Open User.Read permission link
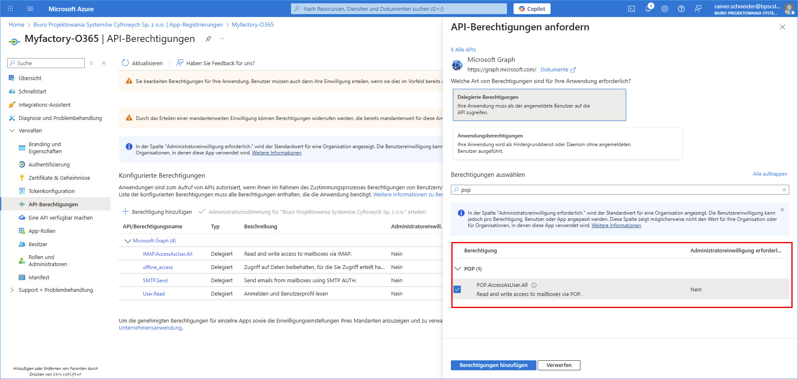This screenshot has width=798, height=379. point(154,294)
